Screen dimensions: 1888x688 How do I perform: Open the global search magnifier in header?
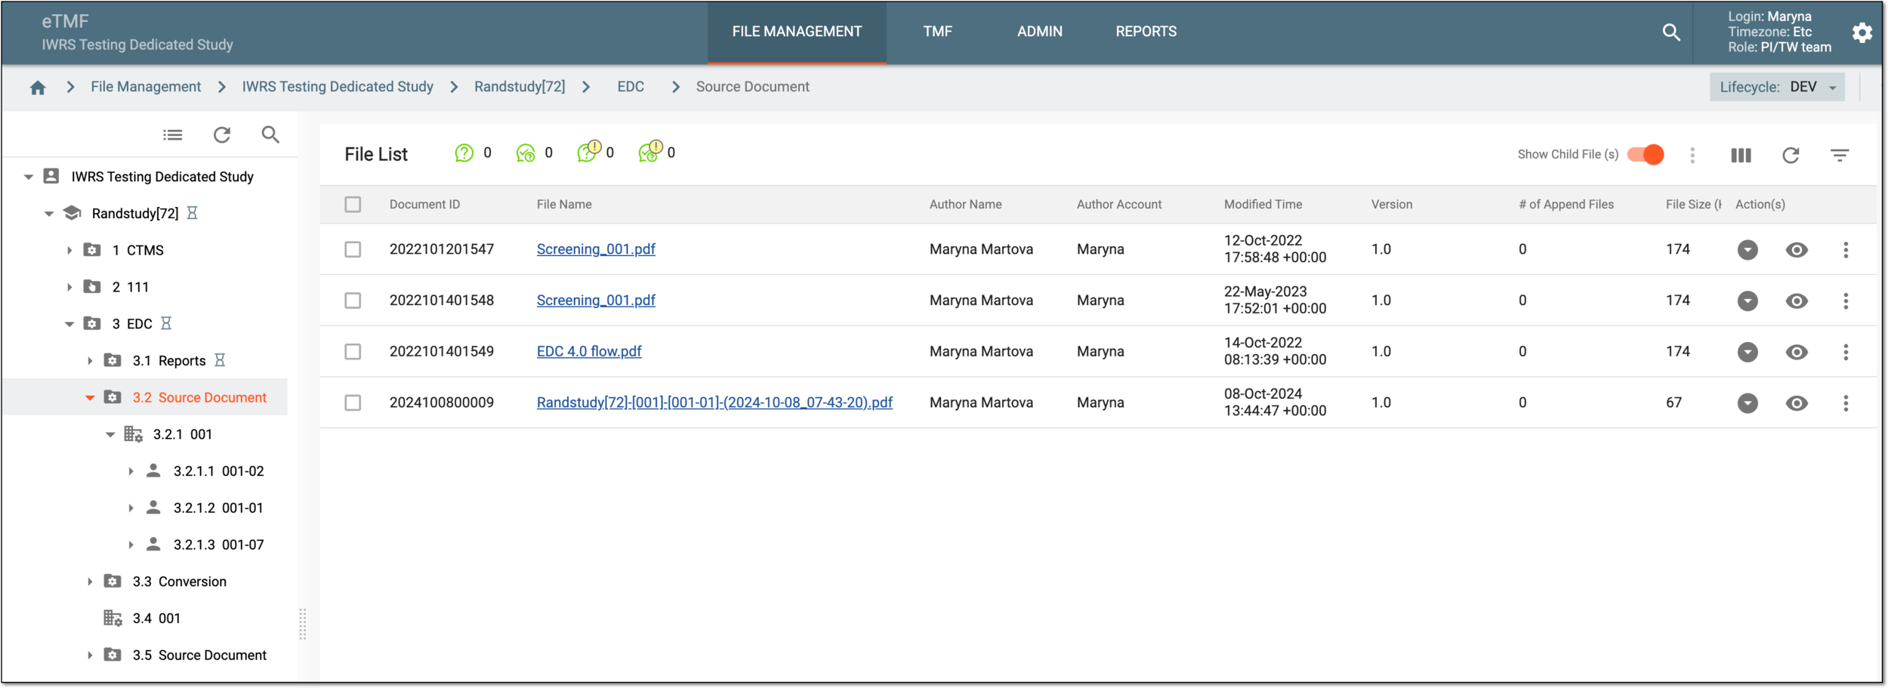[x=1671, y=32]
